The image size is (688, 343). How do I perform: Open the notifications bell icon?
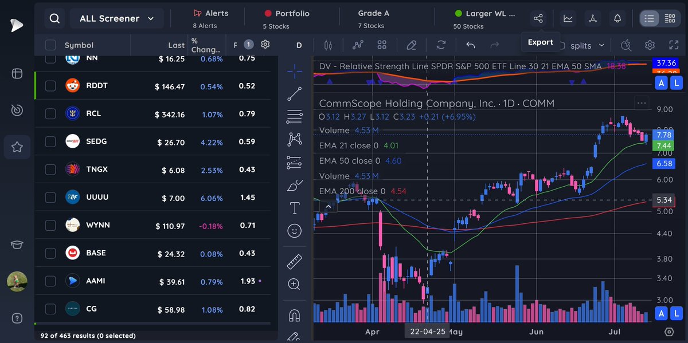click(x=617, y=18)
